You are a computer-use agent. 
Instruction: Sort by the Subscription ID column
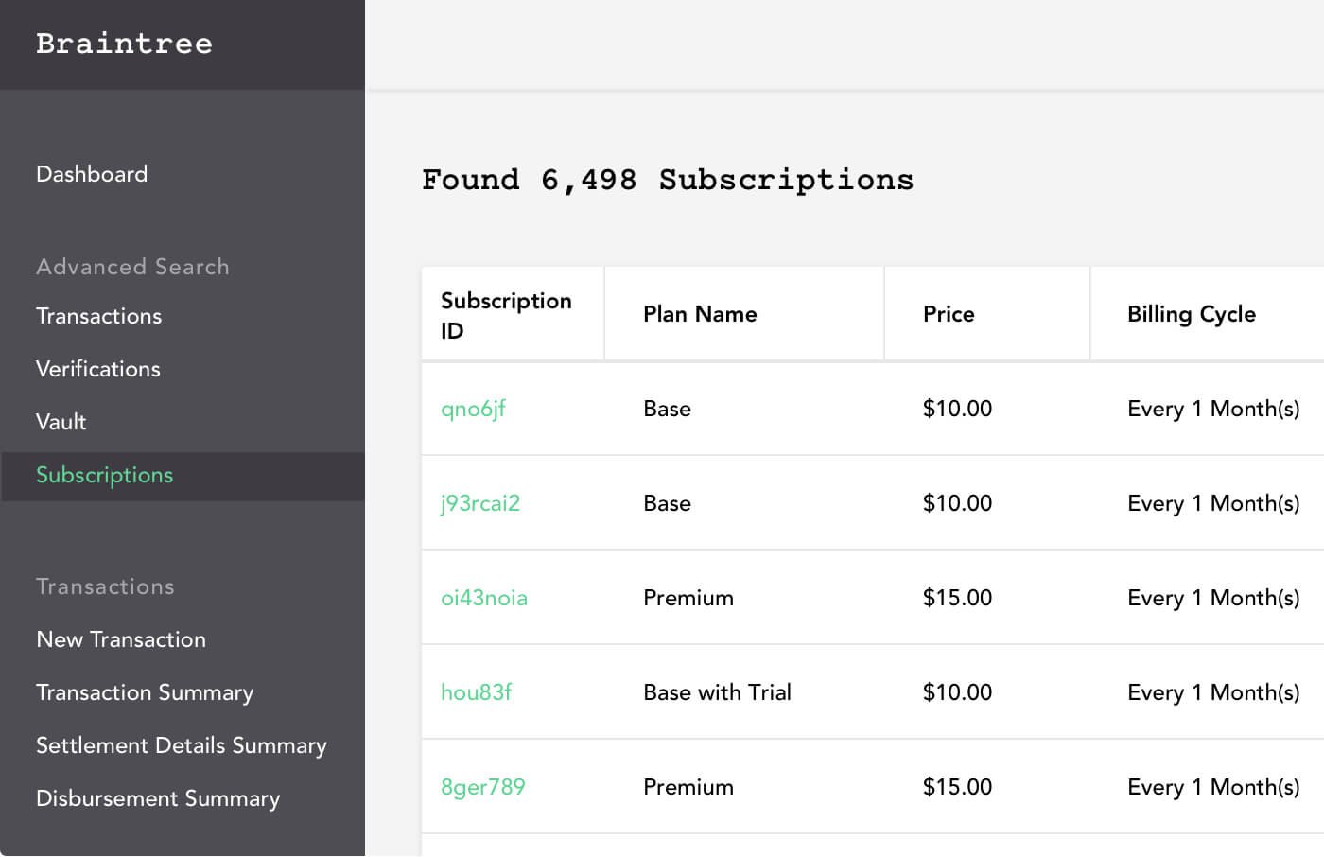click(506, 314)
